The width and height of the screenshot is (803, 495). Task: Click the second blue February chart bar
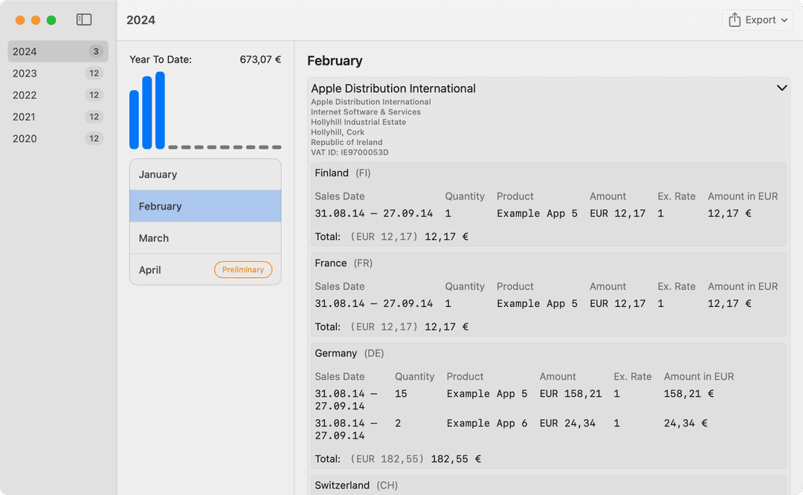[x=147, y=113]
